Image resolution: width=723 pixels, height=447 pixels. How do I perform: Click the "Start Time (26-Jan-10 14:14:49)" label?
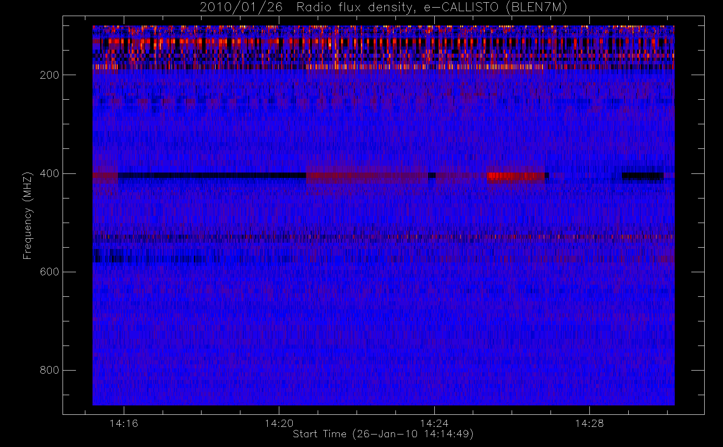pyautogui.click(x=383, y=434)
